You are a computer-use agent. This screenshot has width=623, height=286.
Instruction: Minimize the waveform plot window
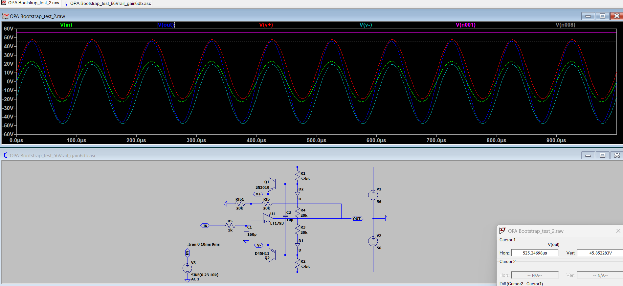click(x=588, y=16)
